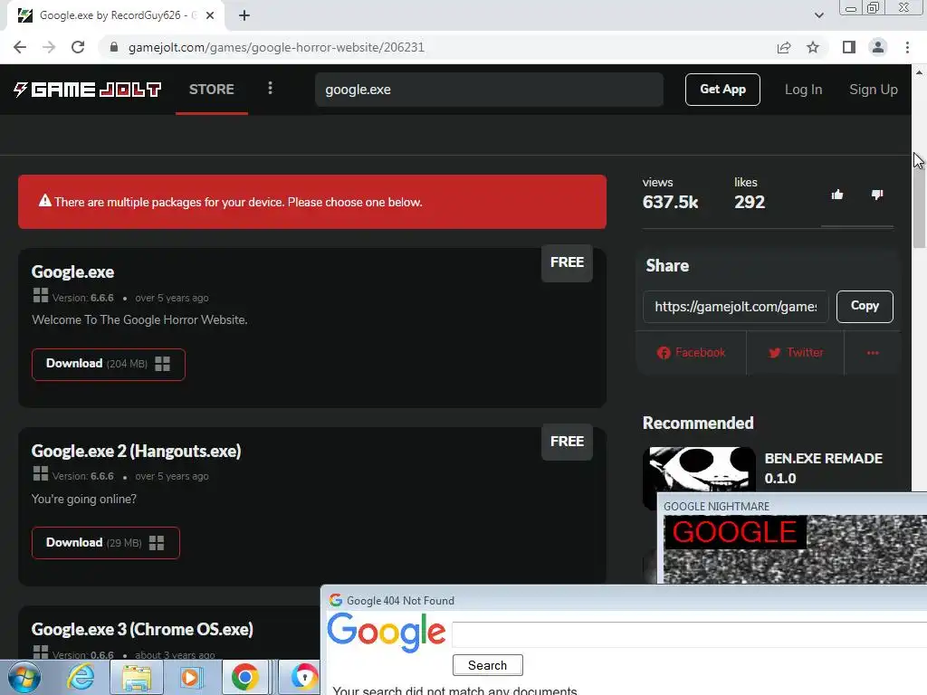Screen dimensions: 927x695
Task: Open a new browser tab
Action: (x=244, y=15)
